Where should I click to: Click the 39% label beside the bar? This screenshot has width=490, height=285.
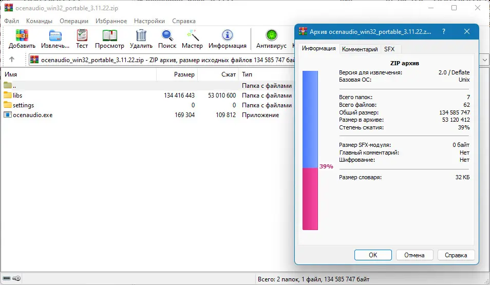coord(326,166)
